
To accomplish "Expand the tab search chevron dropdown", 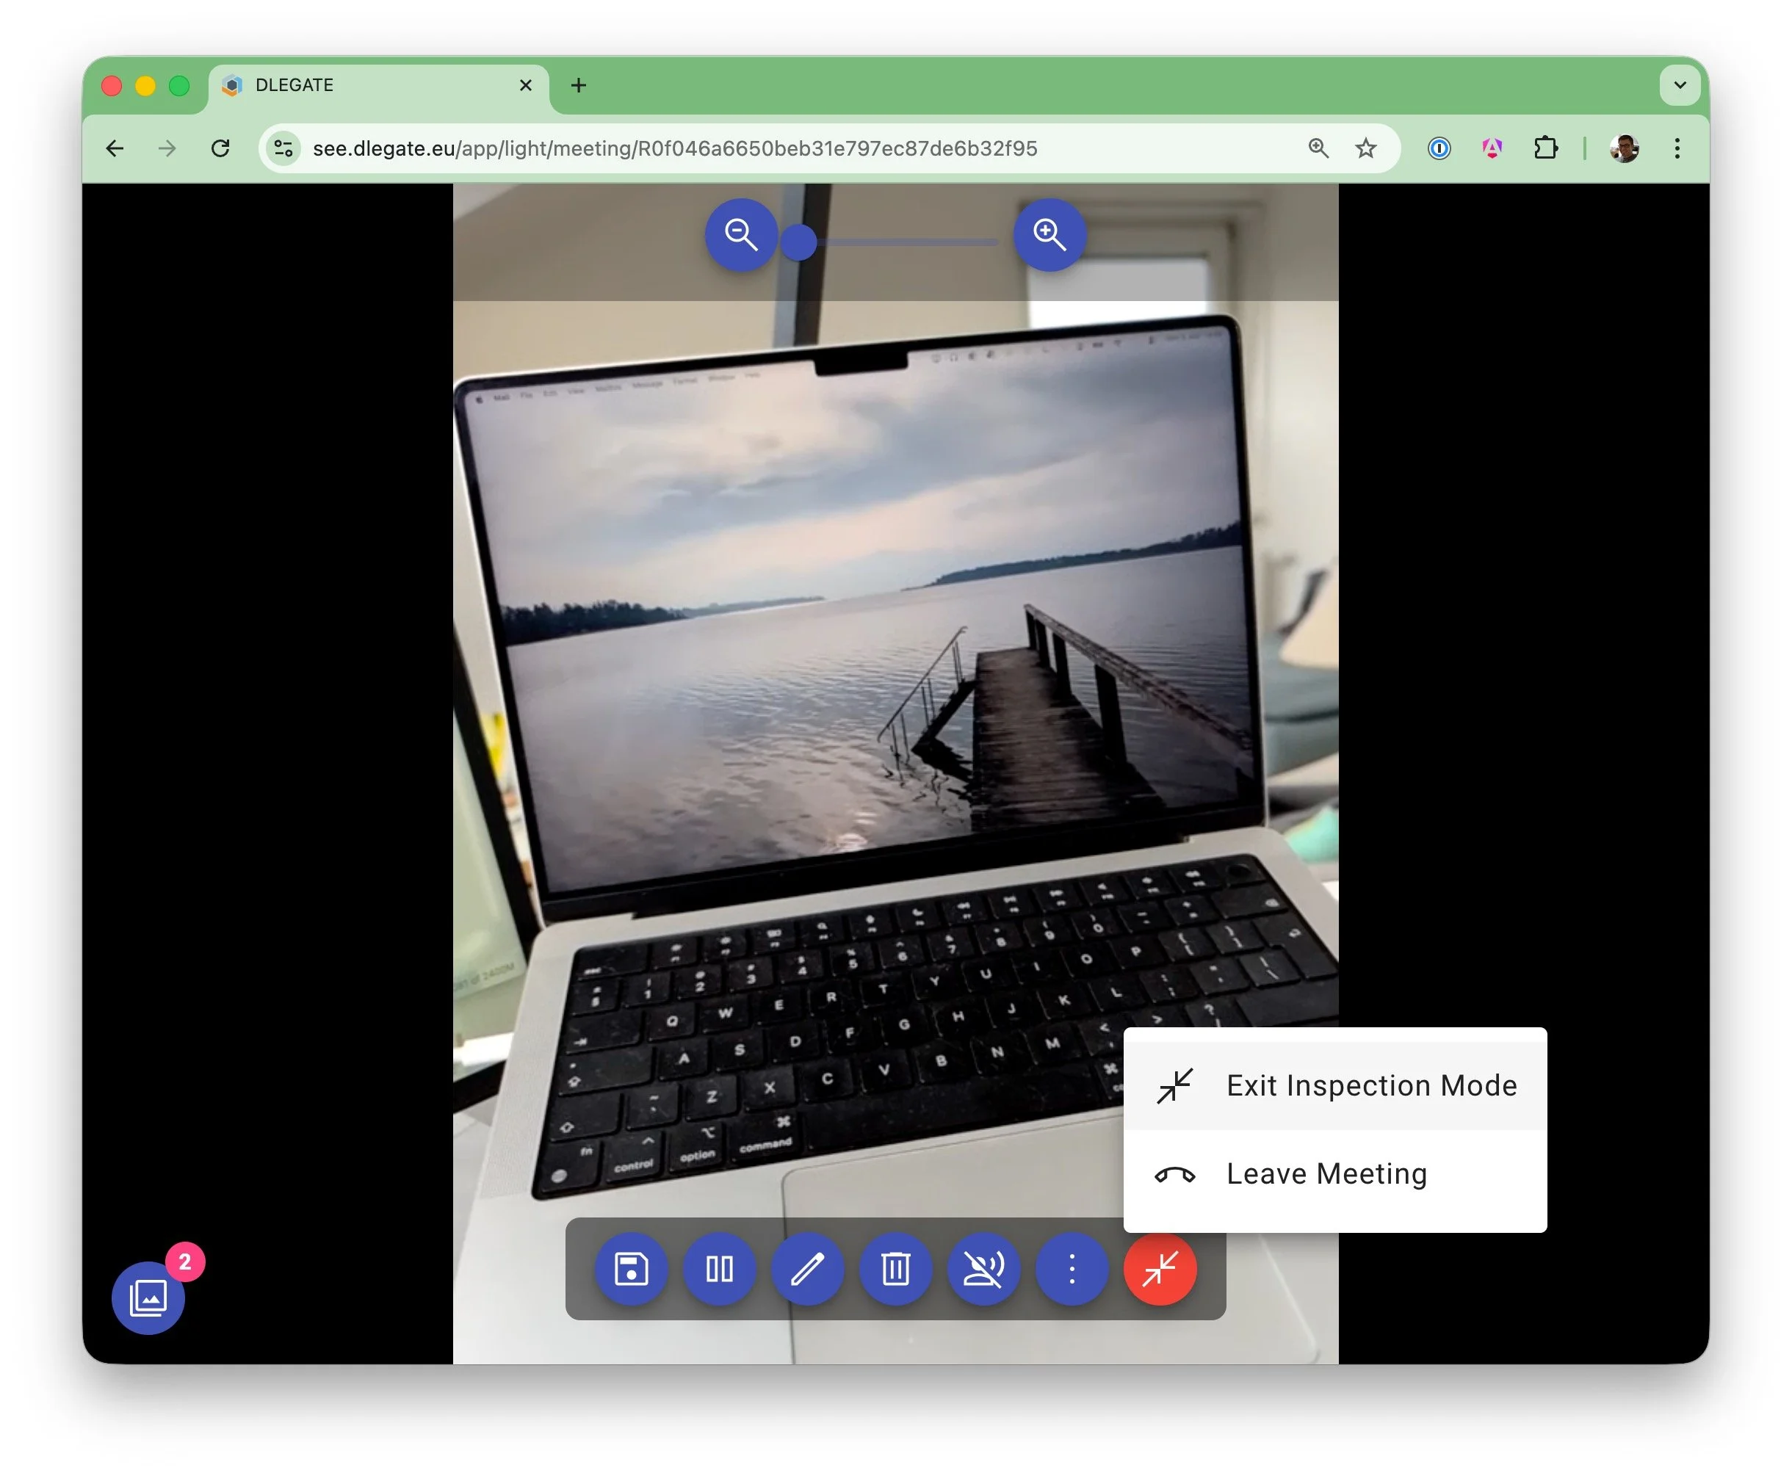I will (1679, 85).
